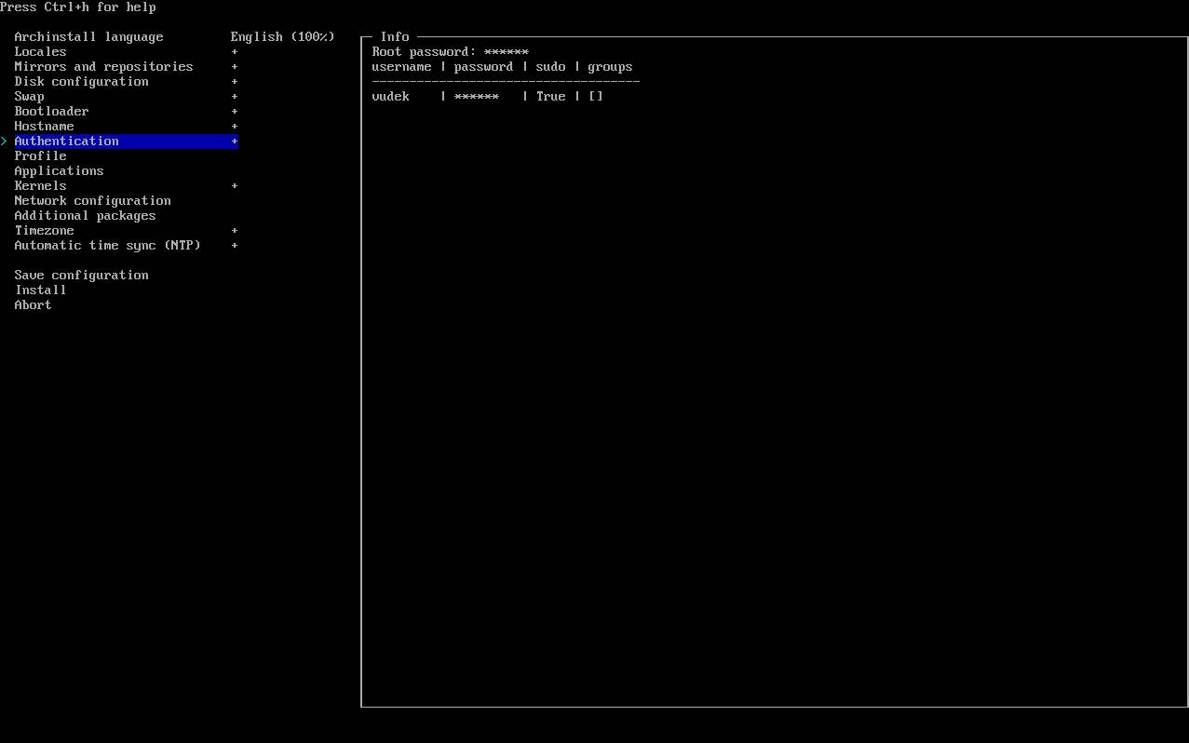Select Archinstall language menu entry
The height and width of the screenshot is (743, 1189).
(x=89, y=37)
